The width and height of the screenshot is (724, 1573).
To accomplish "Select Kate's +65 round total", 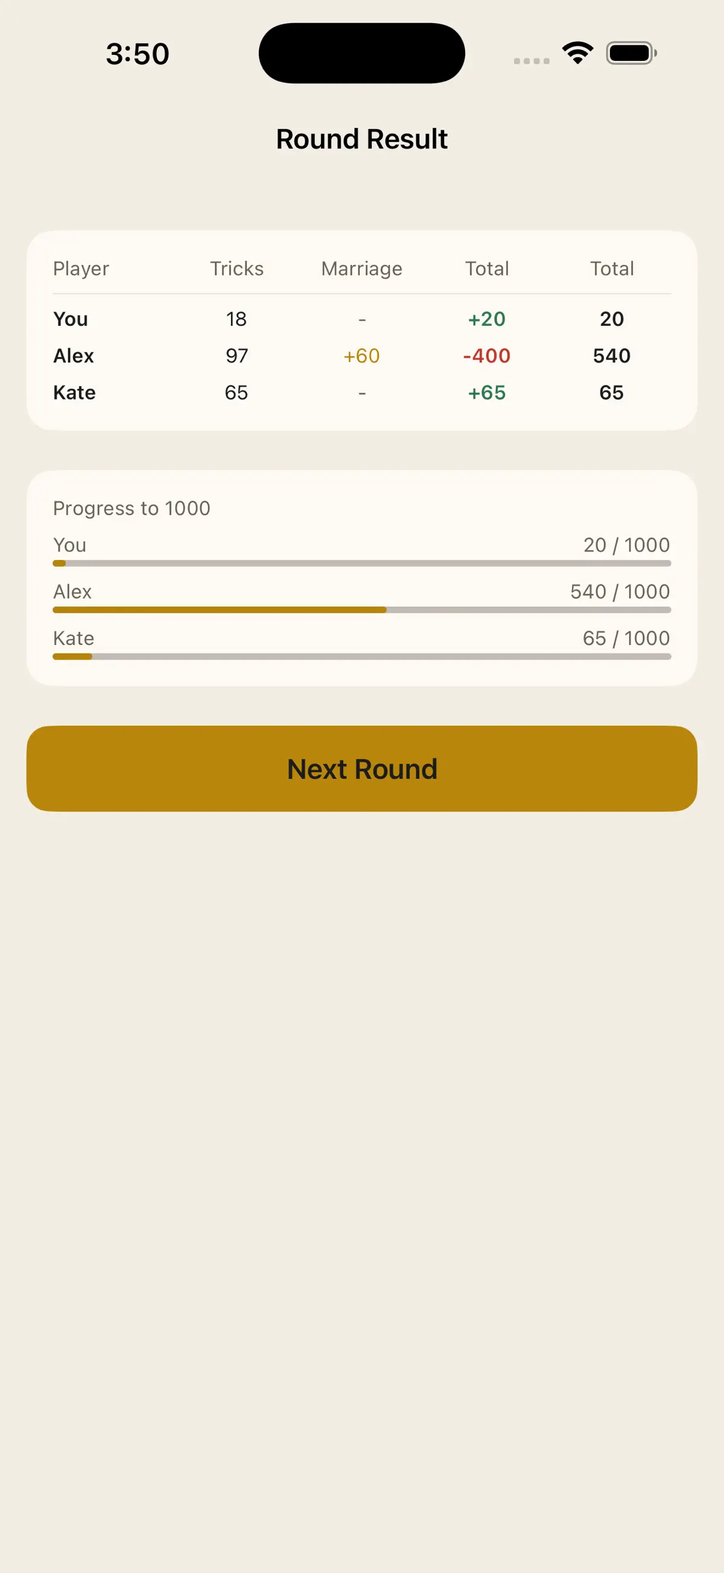I will tap(486, 392).
